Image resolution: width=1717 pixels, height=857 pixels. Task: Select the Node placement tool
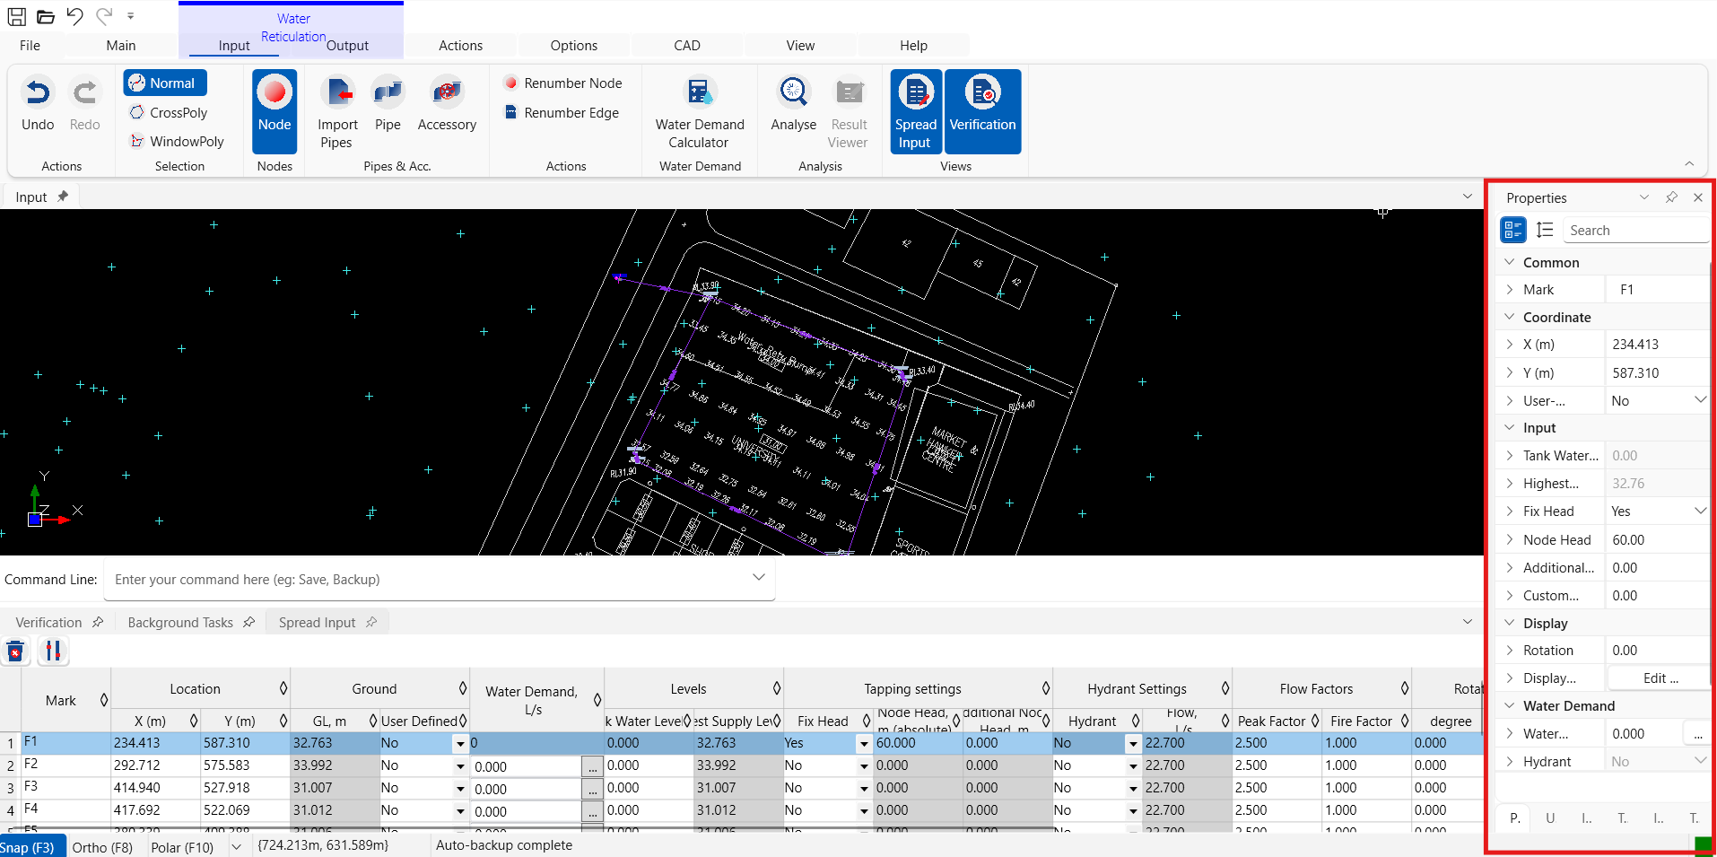[x=275, y=111]
